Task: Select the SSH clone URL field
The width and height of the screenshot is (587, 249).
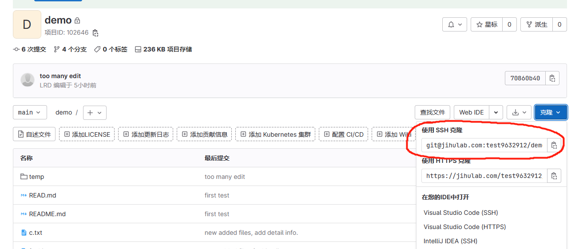Action: pyautogui.click(x=484, y=145)
